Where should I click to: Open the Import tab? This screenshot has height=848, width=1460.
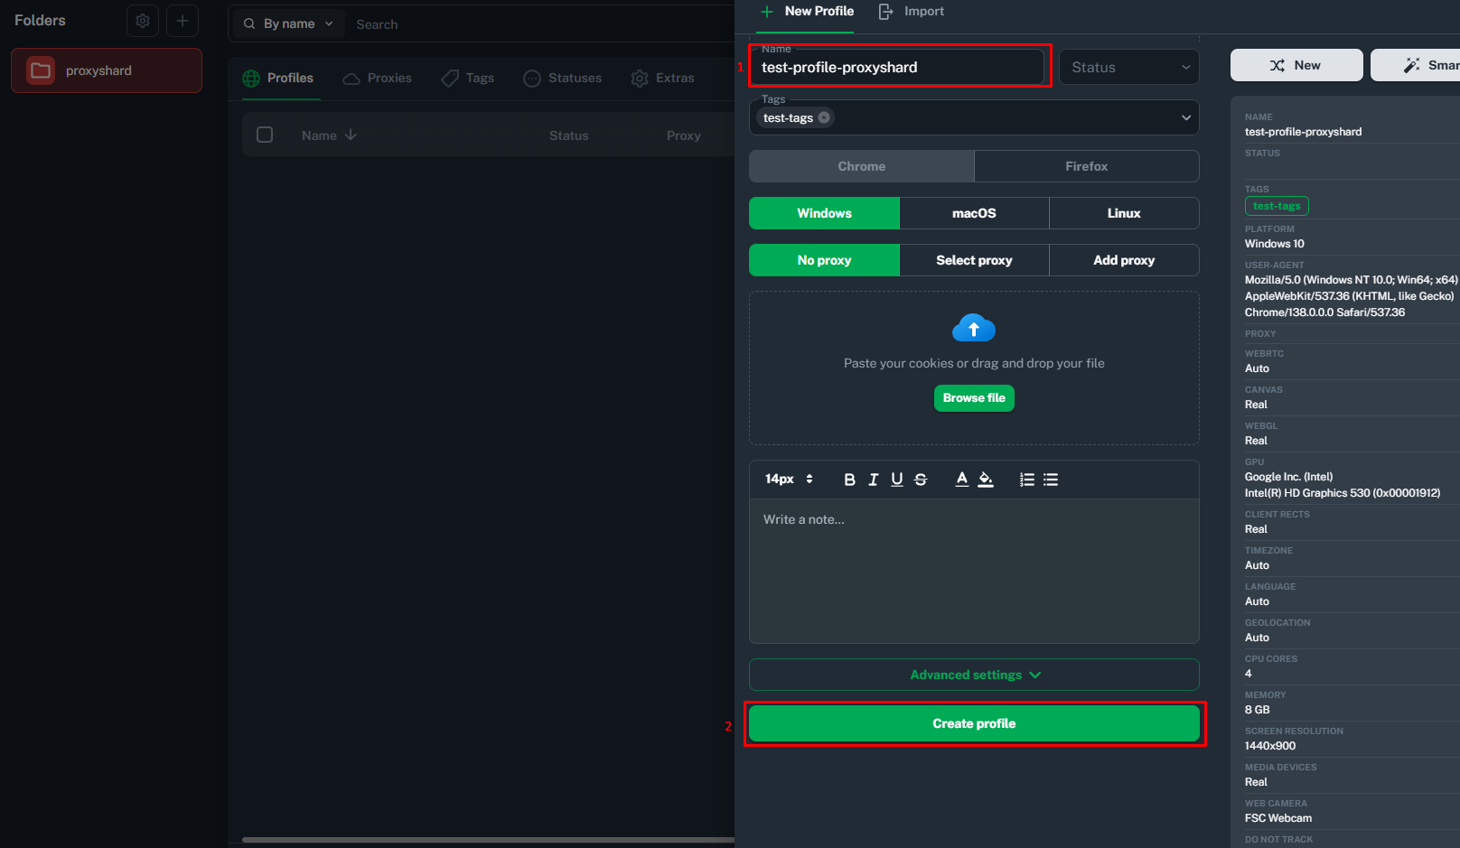click(912, 12)
